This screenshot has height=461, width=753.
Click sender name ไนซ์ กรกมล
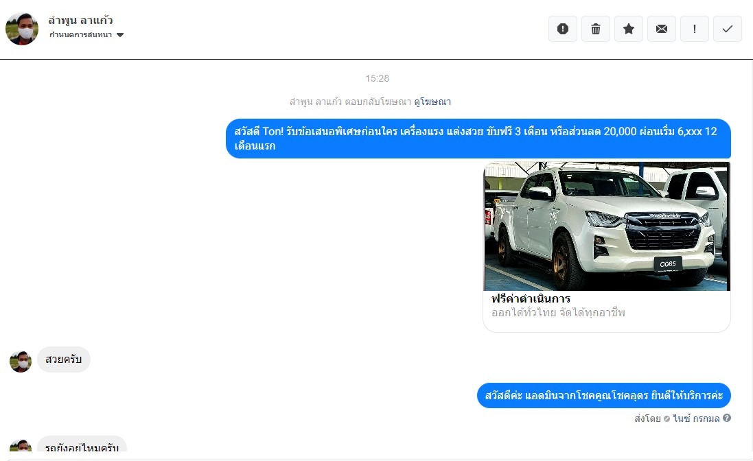click(696, 418)
